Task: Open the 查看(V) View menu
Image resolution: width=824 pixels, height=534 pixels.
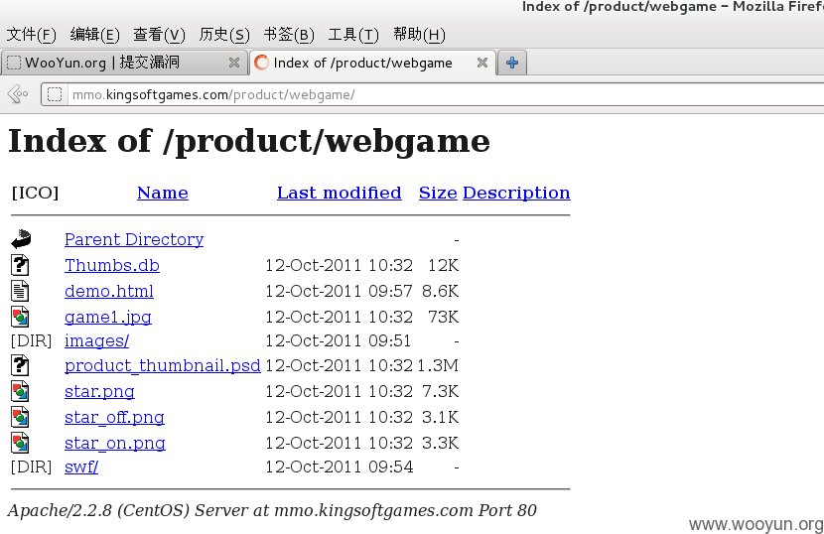Action: click(x=159, y=35)
